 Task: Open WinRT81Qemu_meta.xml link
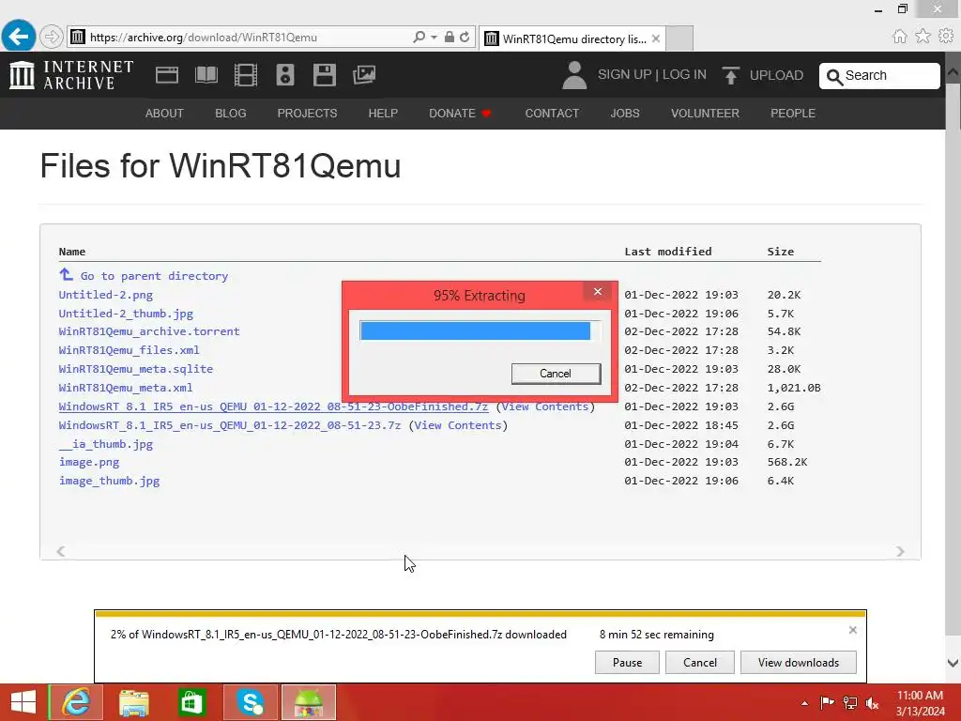pyautogui.click(x=126, y=388)
